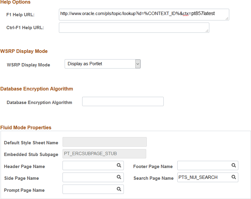Click the magnifying glass beside PTS_NUI_SEARCH
The height and width of the screenshot is (199, 251).
click(x=233, y=177)
